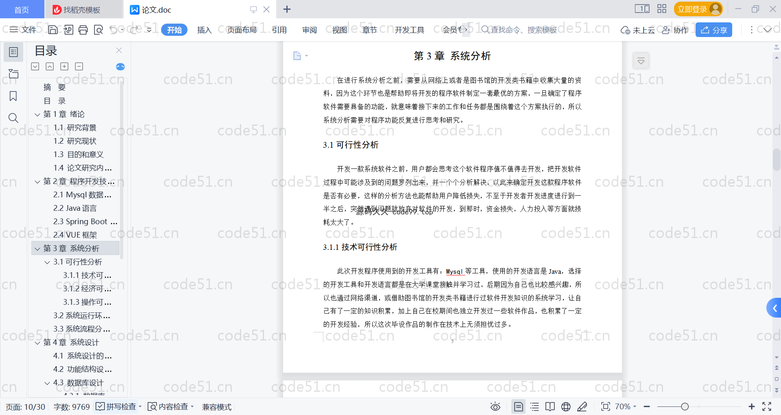Image resolution: width=781 pixels, height=415 pixels.
Task: Click the Redo arrow
Action: (x=134, y=30)
